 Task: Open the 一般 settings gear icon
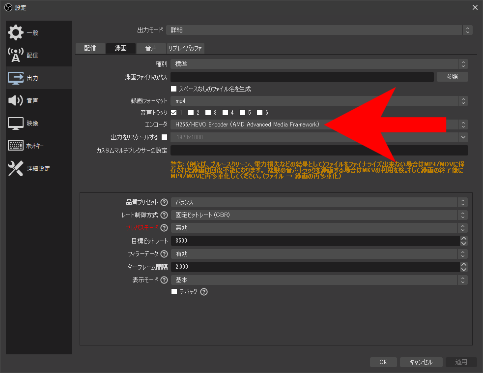point(15,32)
